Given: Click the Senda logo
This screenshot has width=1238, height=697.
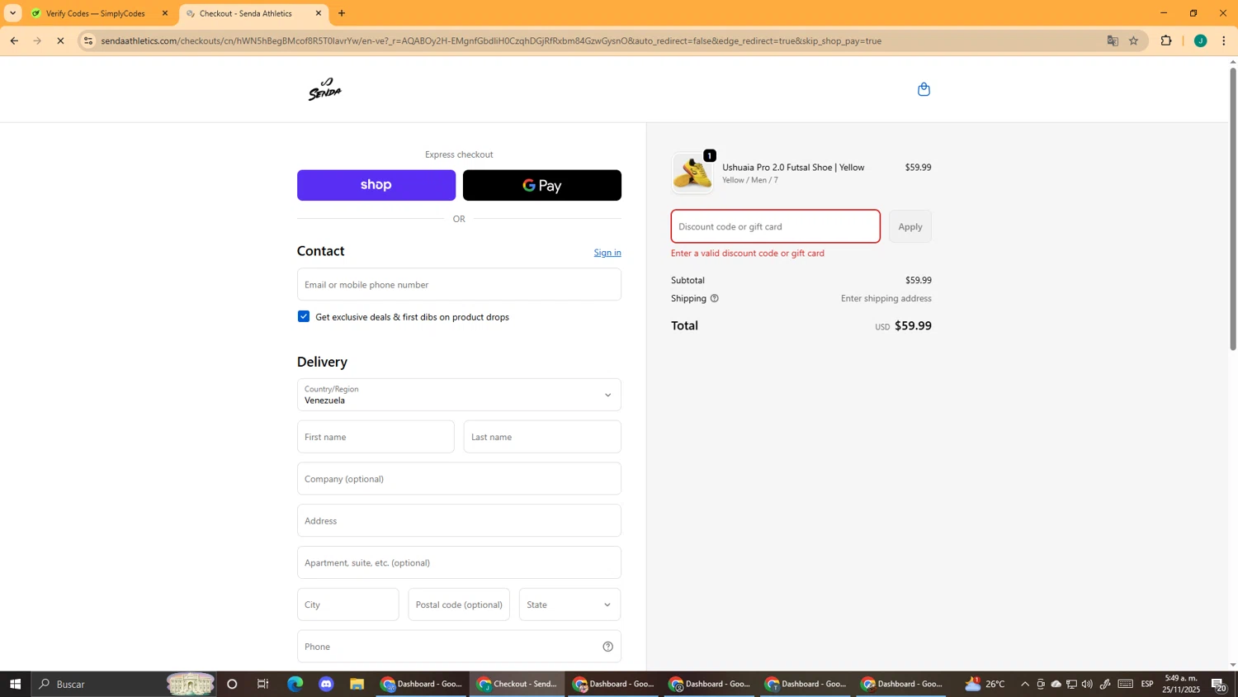Looking at the screenshot, I should pyautogui.click(x=325, y=89).
